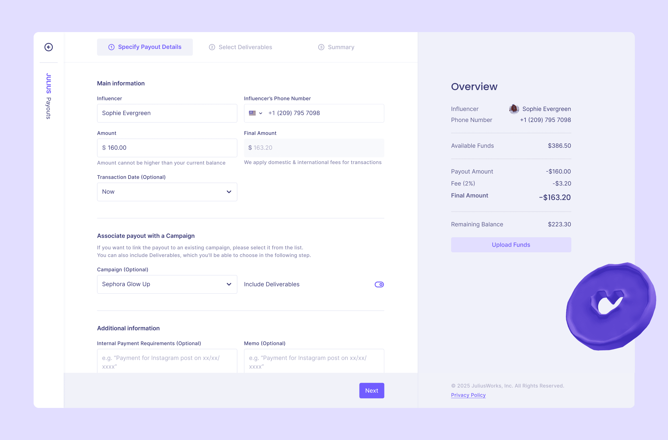Click the step 2 circle icon
The height and width of the screenshot is (440, 668).
click(x=212, y=47)
